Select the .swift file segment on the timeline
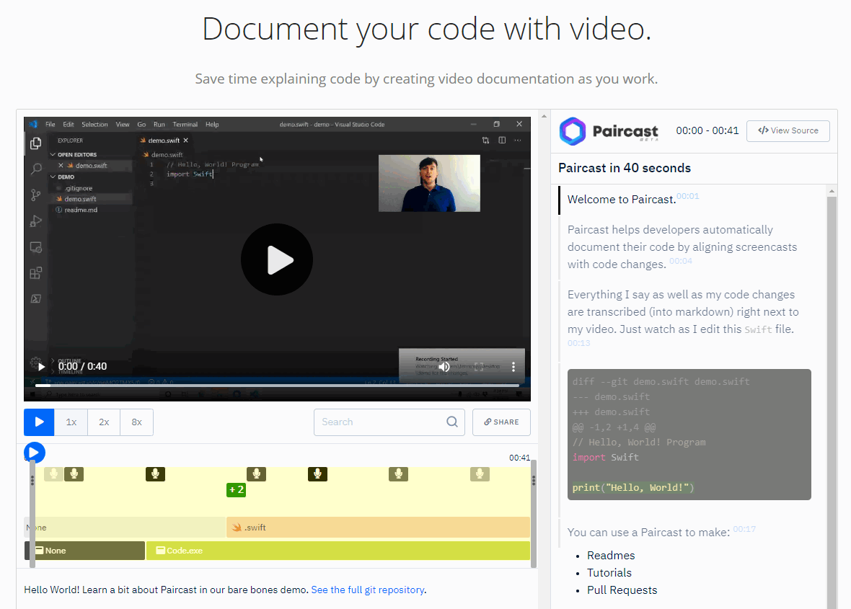The width and height of the screenshot is (851, 609). click(x=378, y=527)
